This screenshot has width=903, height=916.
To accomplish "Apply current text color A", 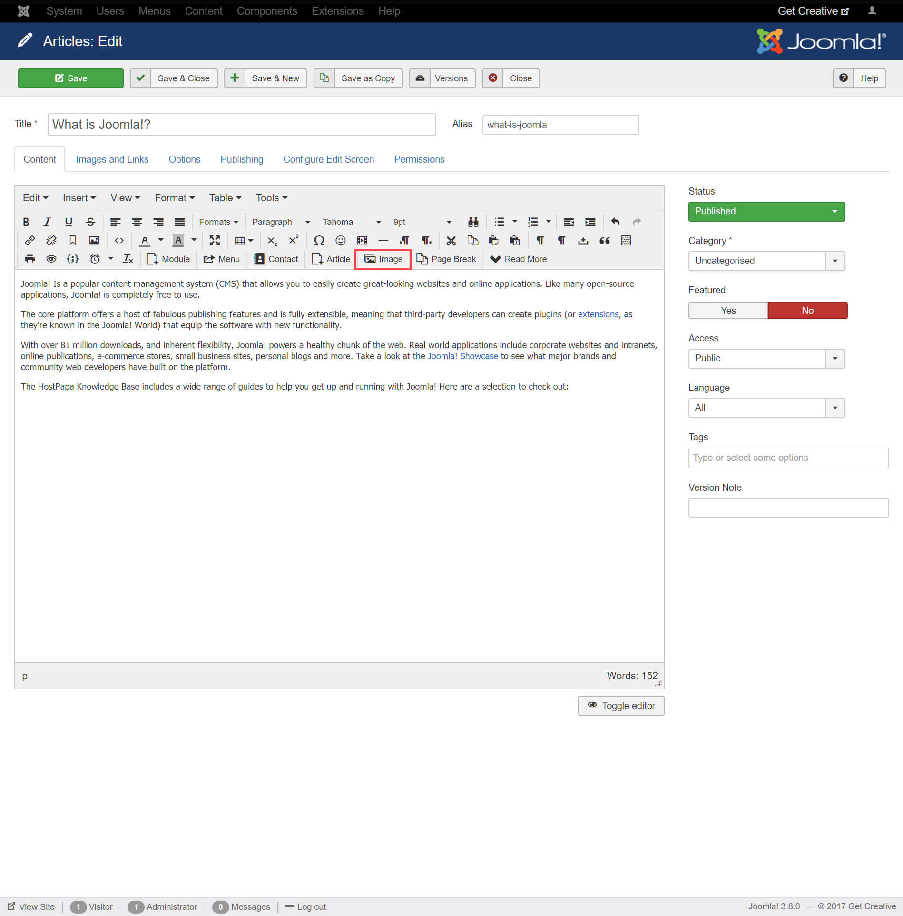I will [x=145, y=241].
